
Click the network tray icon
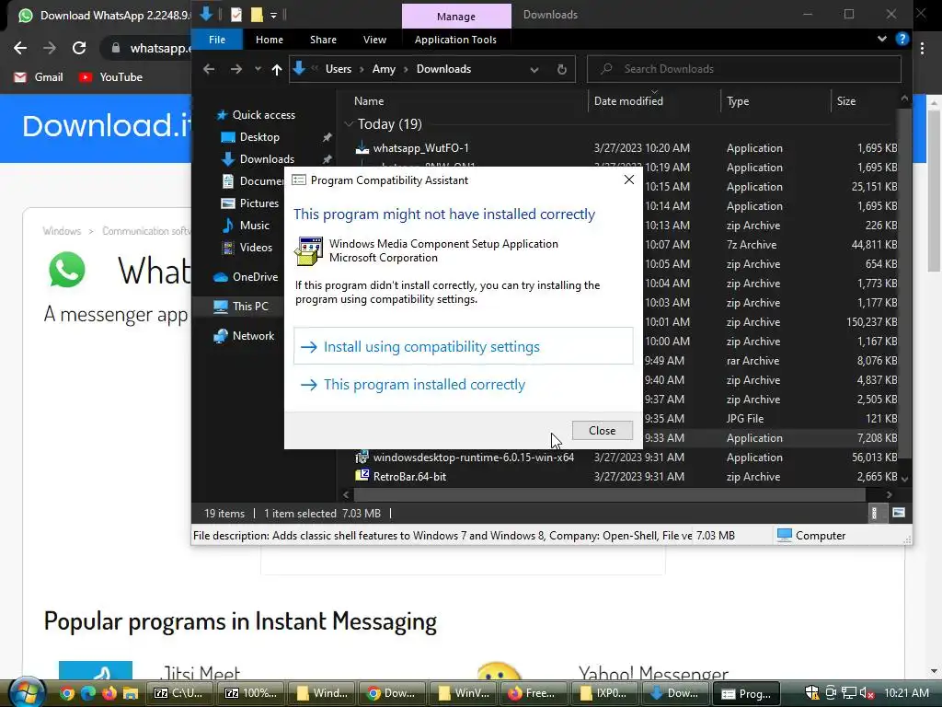[x=849, y=693]
